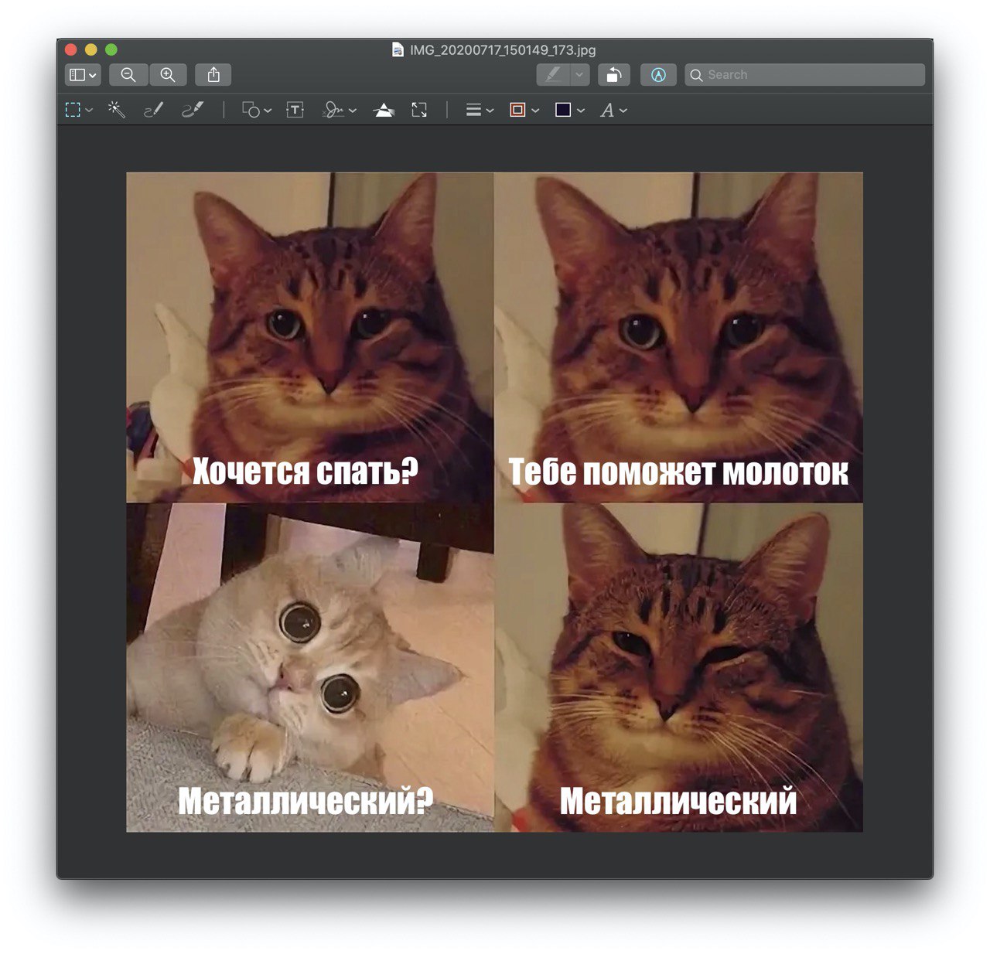The height and width of the screenshot is (954, 990).
Task: Toggle the Markup toolbar button
Action: (658, 75)
